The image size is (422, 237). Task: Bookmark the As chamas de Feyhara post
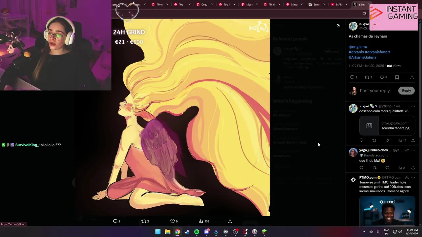tap(397, 77)
